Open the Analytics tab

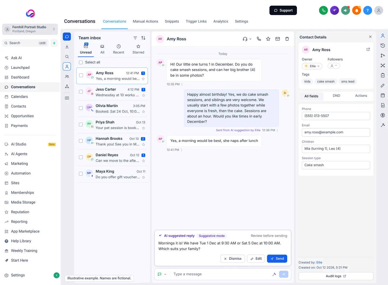tap(221, 21)
